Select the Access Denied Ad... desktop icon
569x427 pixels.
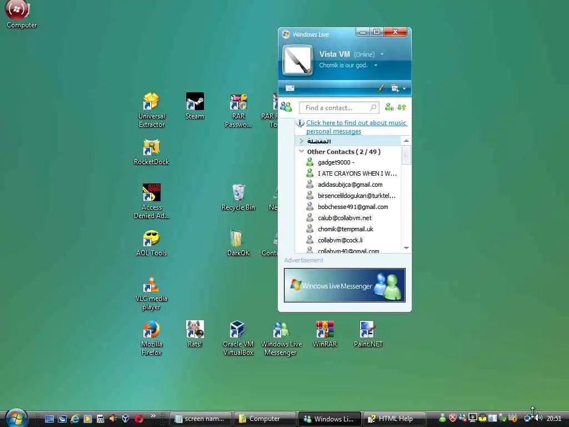[x=151, y=201]
